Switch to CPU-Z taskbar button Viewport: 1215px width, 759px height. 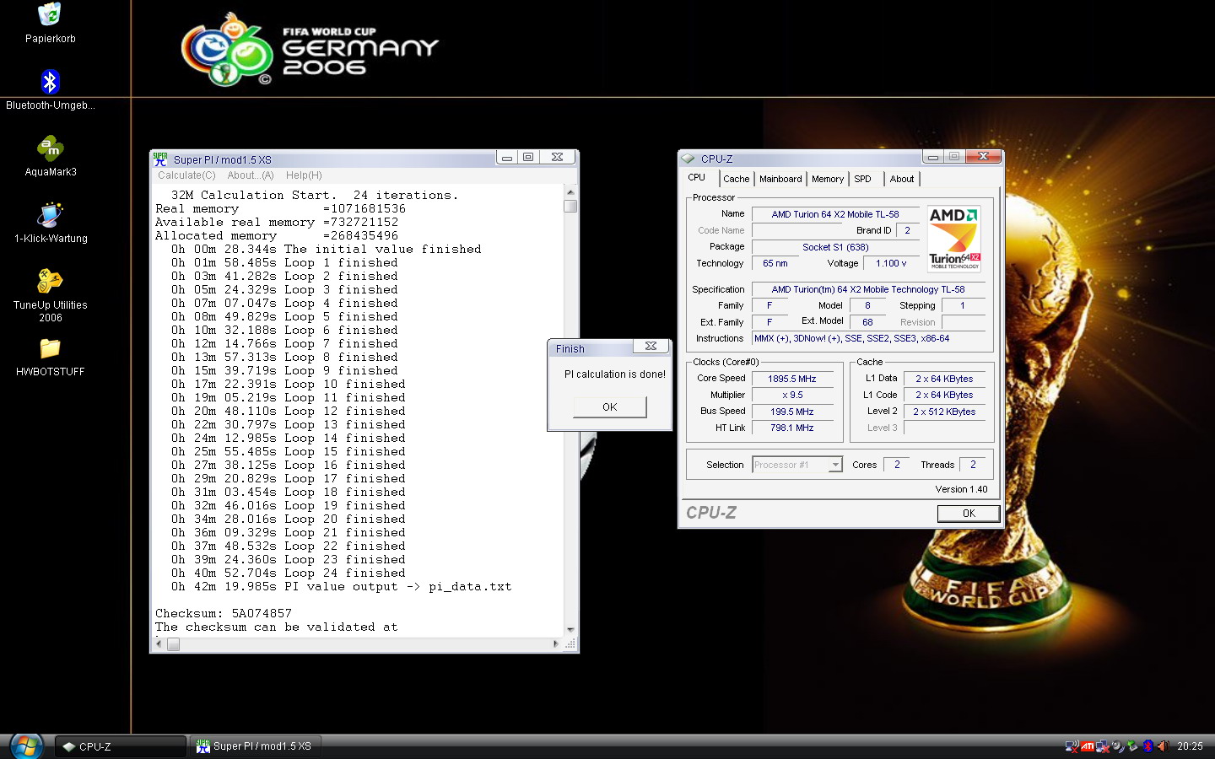click(121, 746)
